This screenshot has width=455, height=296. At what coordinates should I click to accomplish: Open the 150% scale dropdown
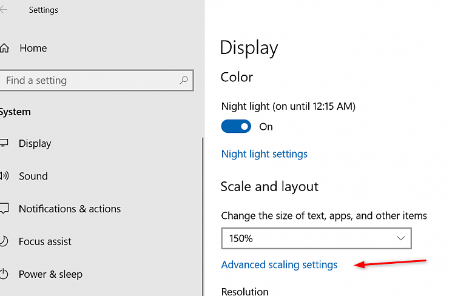(315, 238)
